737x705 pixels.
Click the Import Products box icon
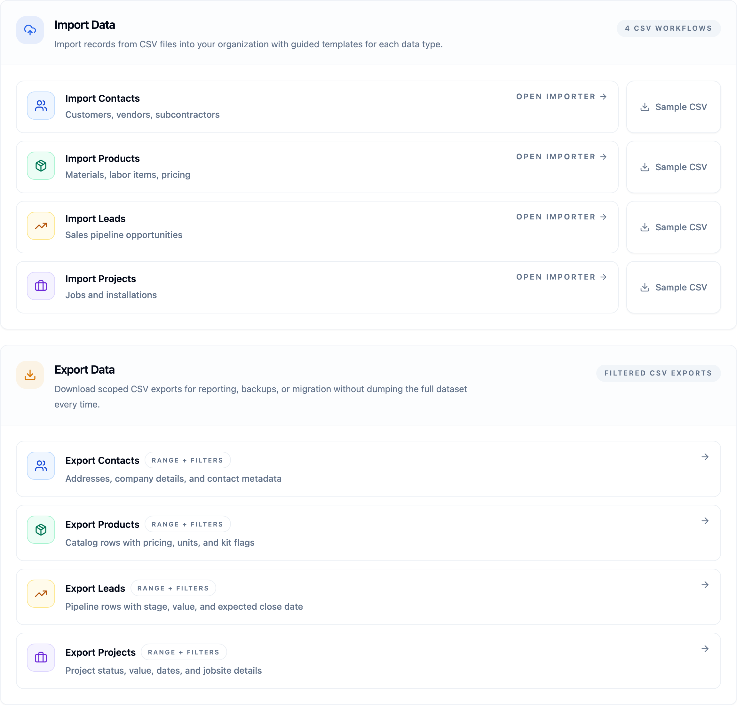(x=41, y=166)
